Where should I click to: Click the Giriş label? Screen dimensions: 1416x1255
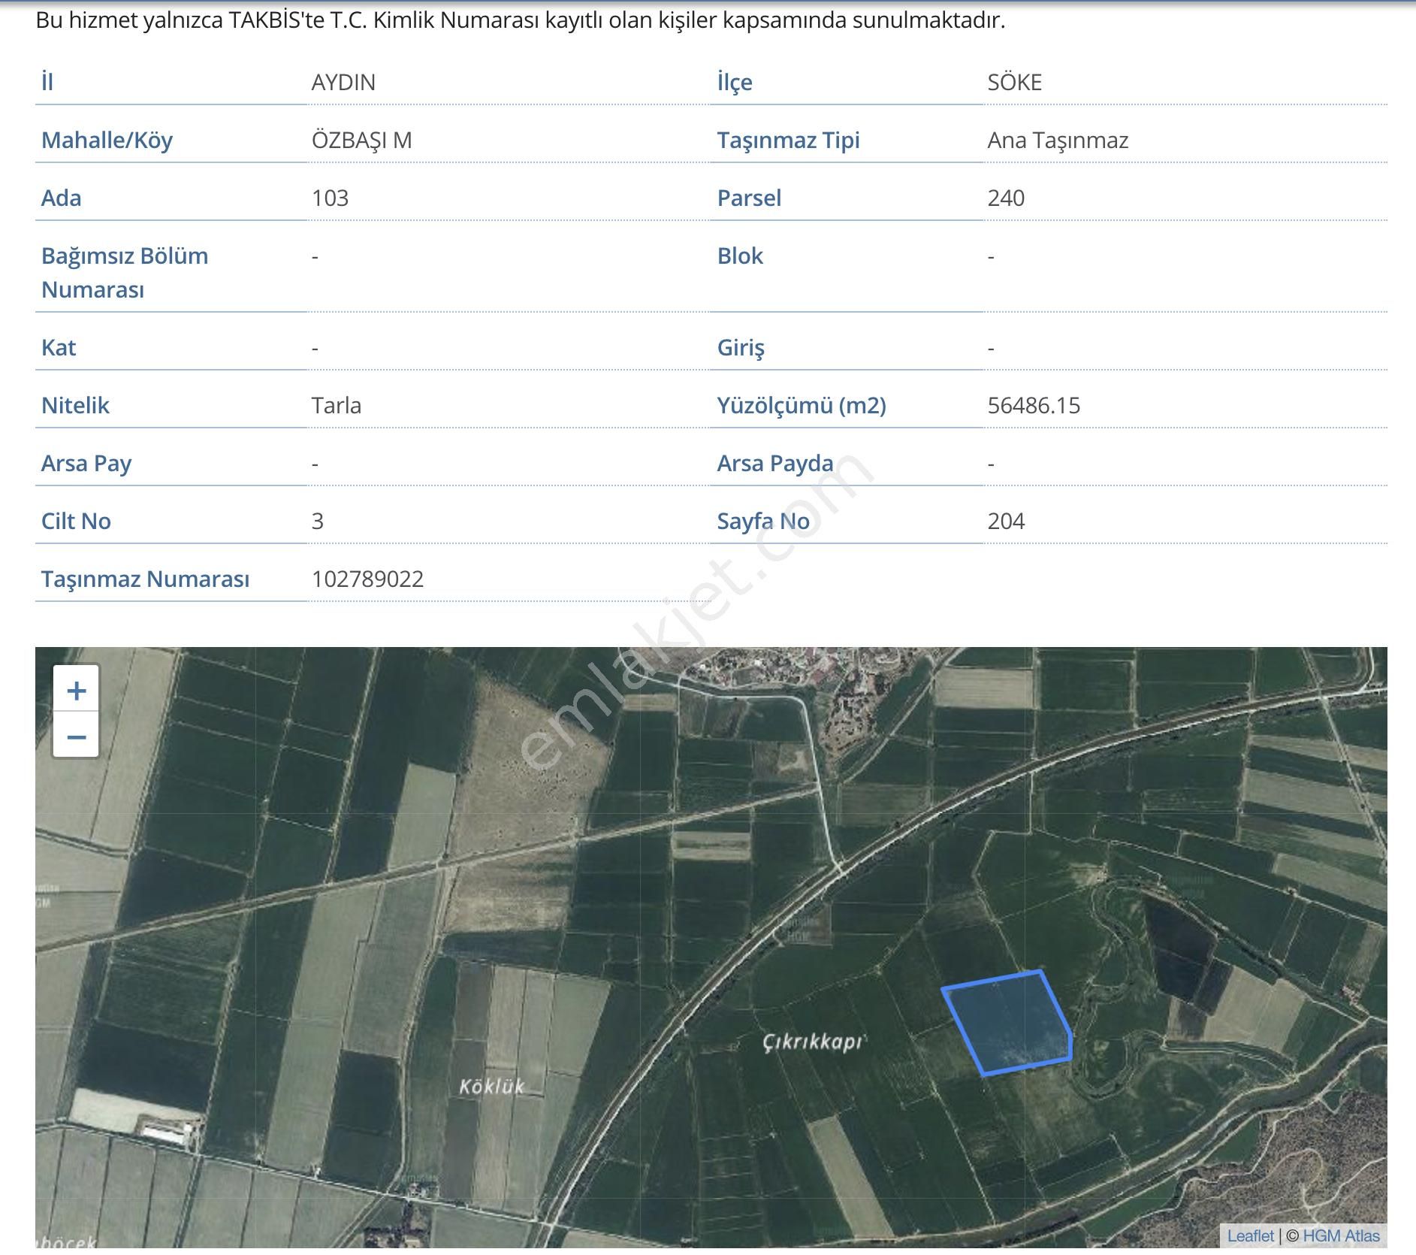(x=741, y=347)
